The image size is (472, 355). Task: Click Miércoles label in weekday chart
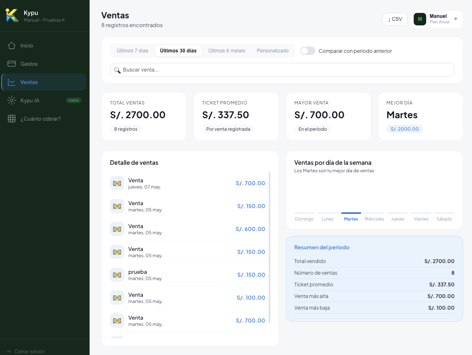(x=374, y=219)
